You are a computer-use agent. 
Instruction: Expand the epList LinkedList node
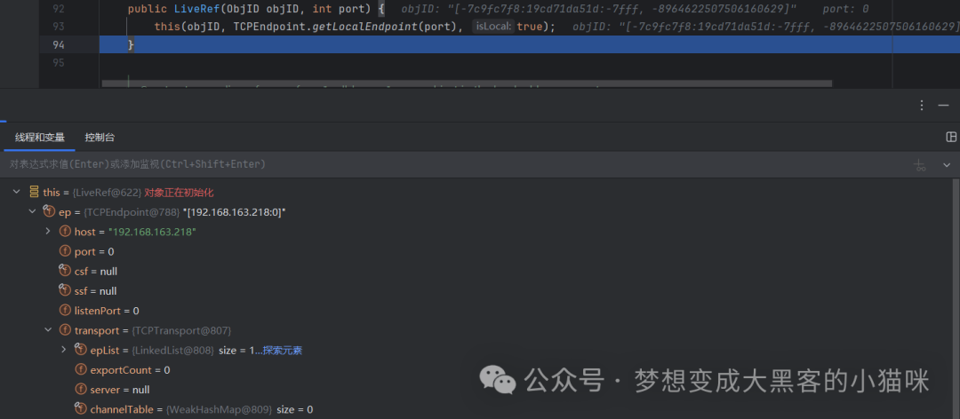pos(64,350)
